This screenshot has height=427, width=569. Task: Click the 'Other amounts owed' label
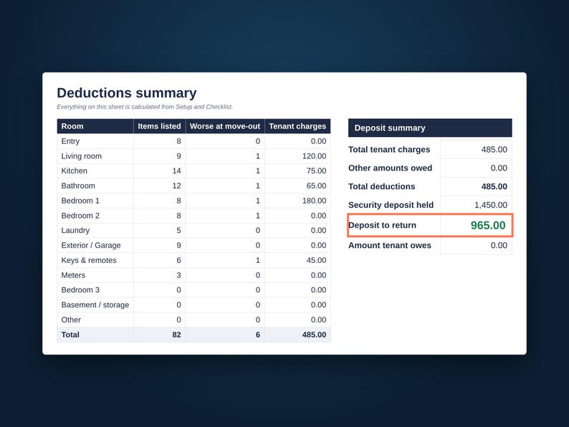tap(390, 168)
